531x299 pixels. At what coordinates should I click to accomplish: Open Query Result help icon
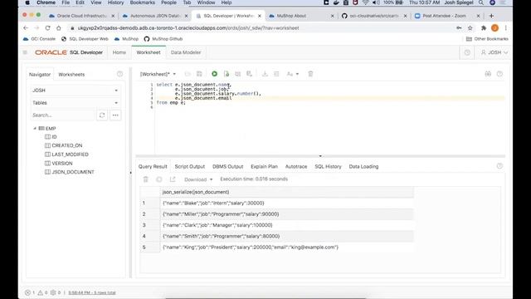[499, 166]
